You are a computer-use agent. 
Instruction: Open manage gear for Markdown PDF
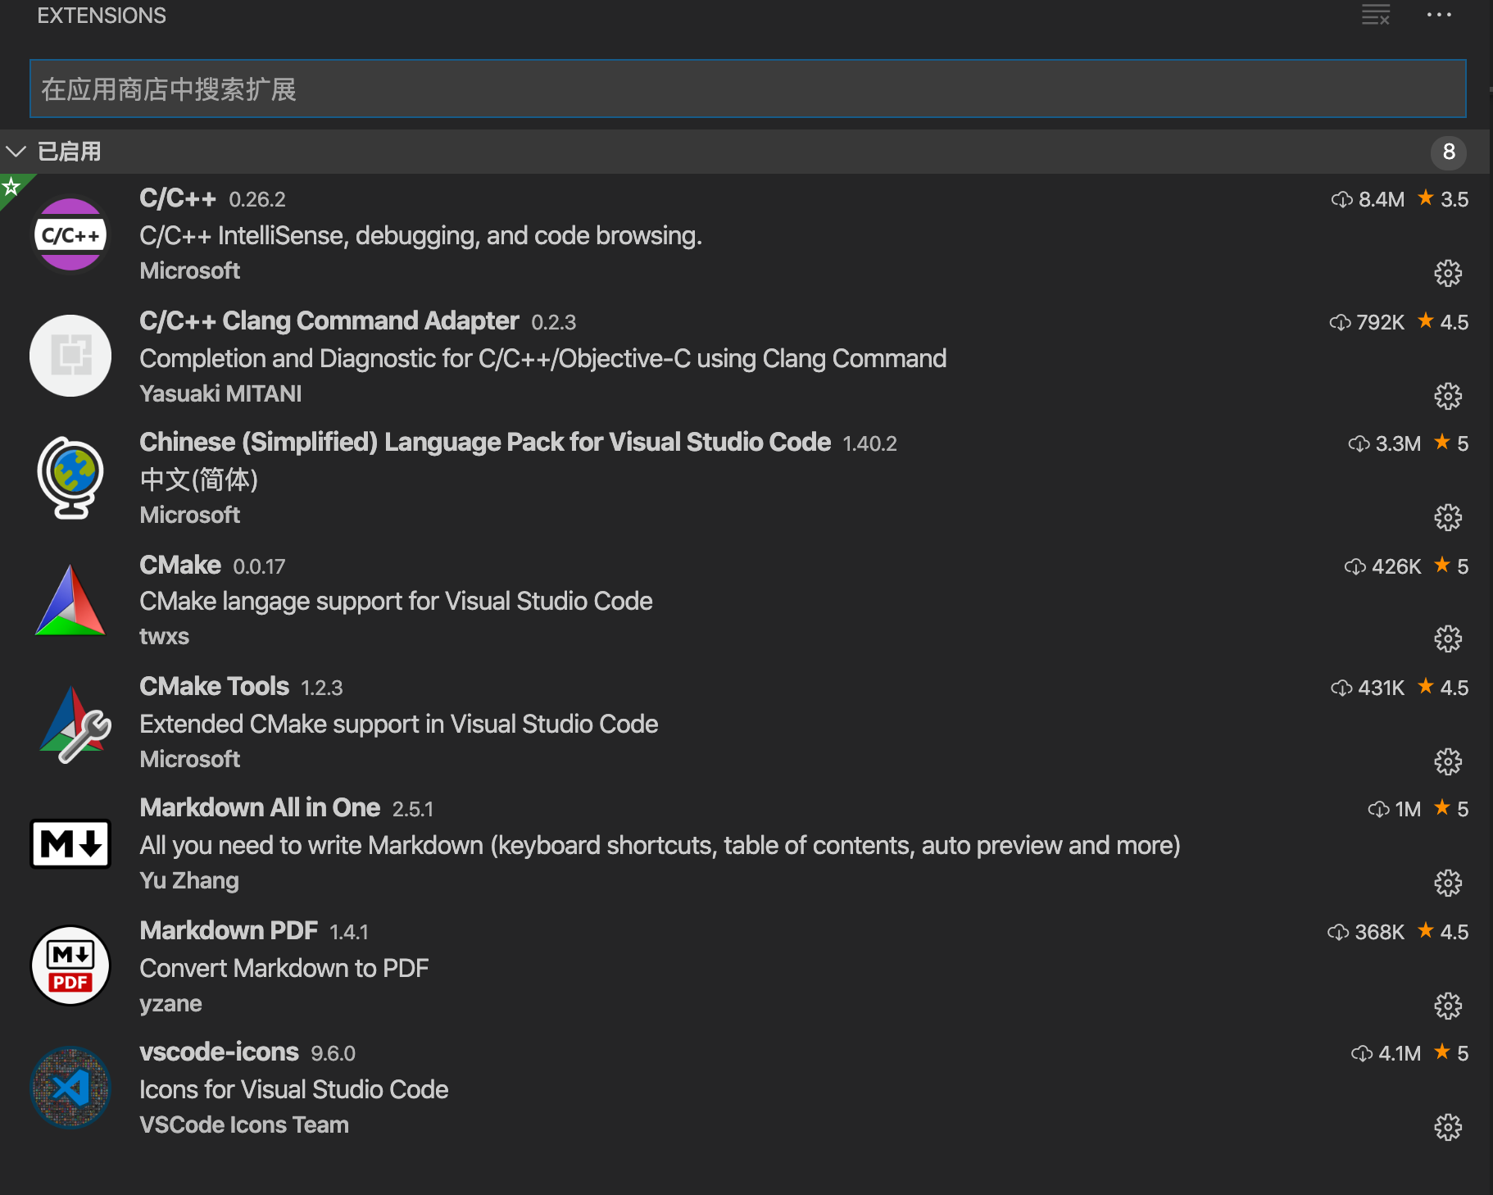[x=1448, y=1006]
